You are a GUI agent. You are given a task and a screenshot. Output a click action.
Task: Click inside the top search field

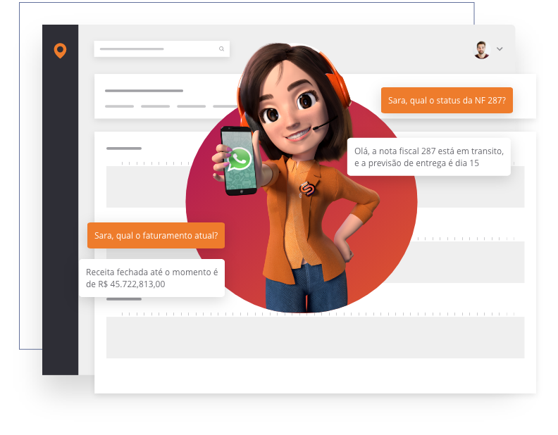(161, 49)
